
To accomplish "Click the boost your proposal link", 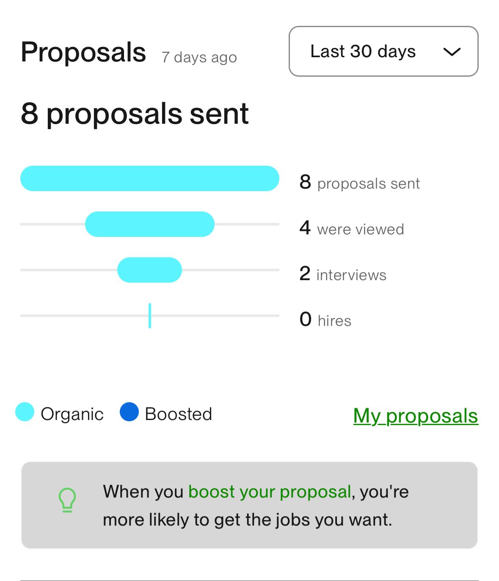I will pos(270,492).
